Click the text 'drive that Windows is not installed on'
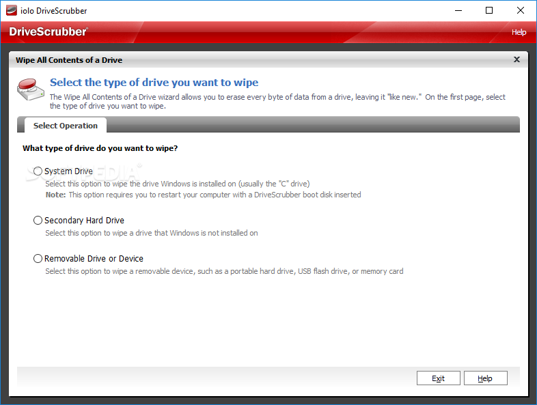Screen dimensions: 537x405 (197, 233)
